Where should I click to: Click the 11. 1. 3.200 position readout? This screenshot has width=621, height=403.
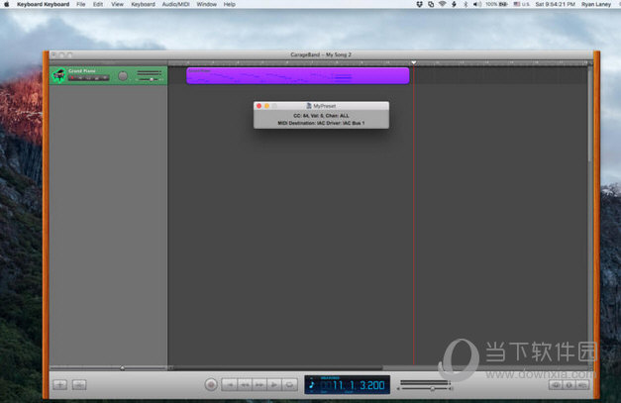[358, 385]
